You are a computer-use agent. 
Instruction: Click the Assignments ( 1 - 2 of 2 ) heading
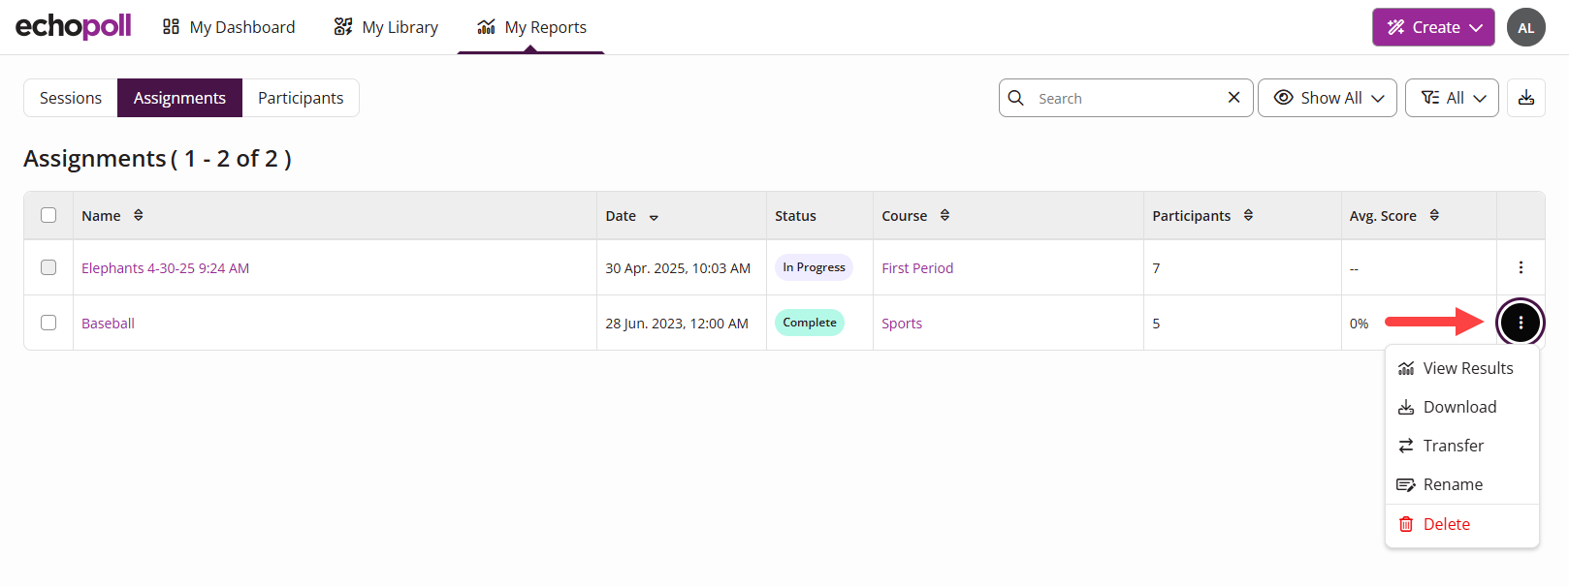(157, 158)
